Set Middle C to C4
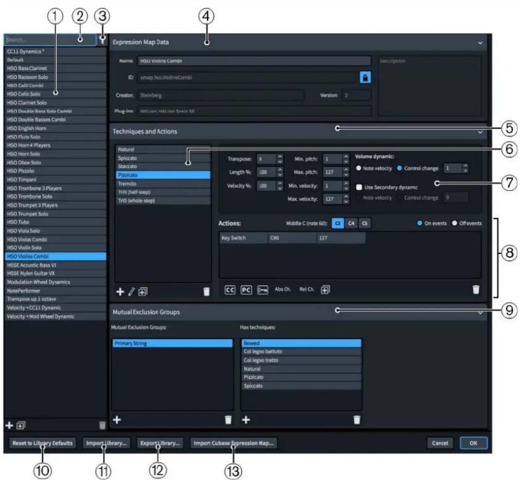Image resolution: width=520 pixels, height=480 pixels. click(351, 223)
